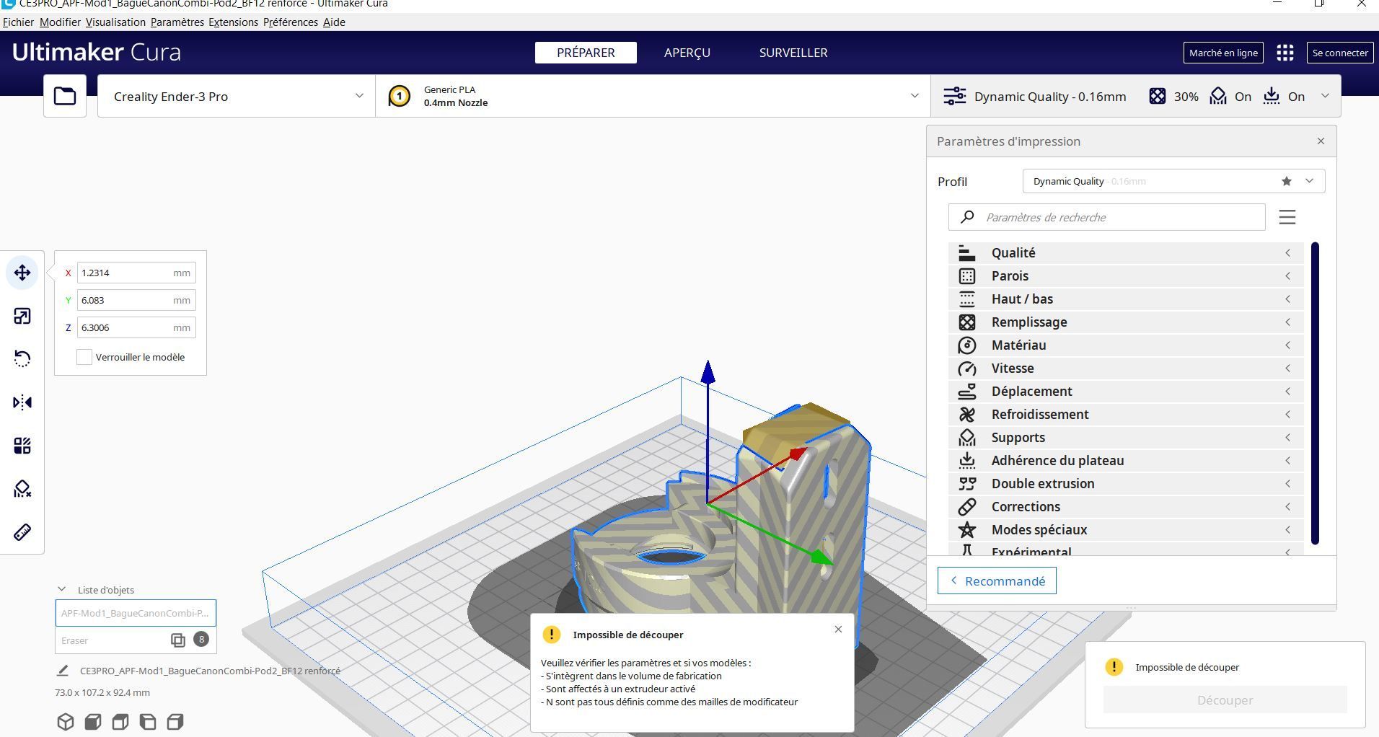Open file with folder icon

click(65, 96)
